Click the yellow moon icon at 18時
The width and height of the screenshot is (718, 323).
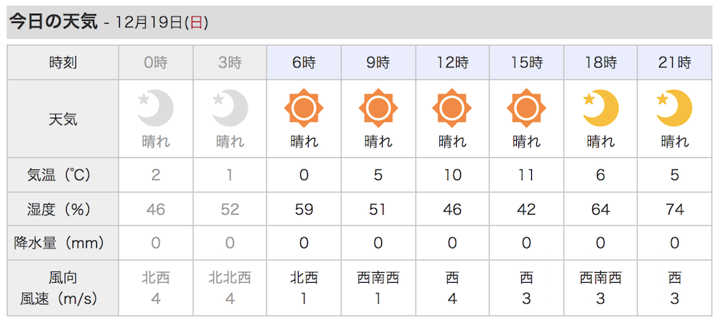tap(600, 108)
